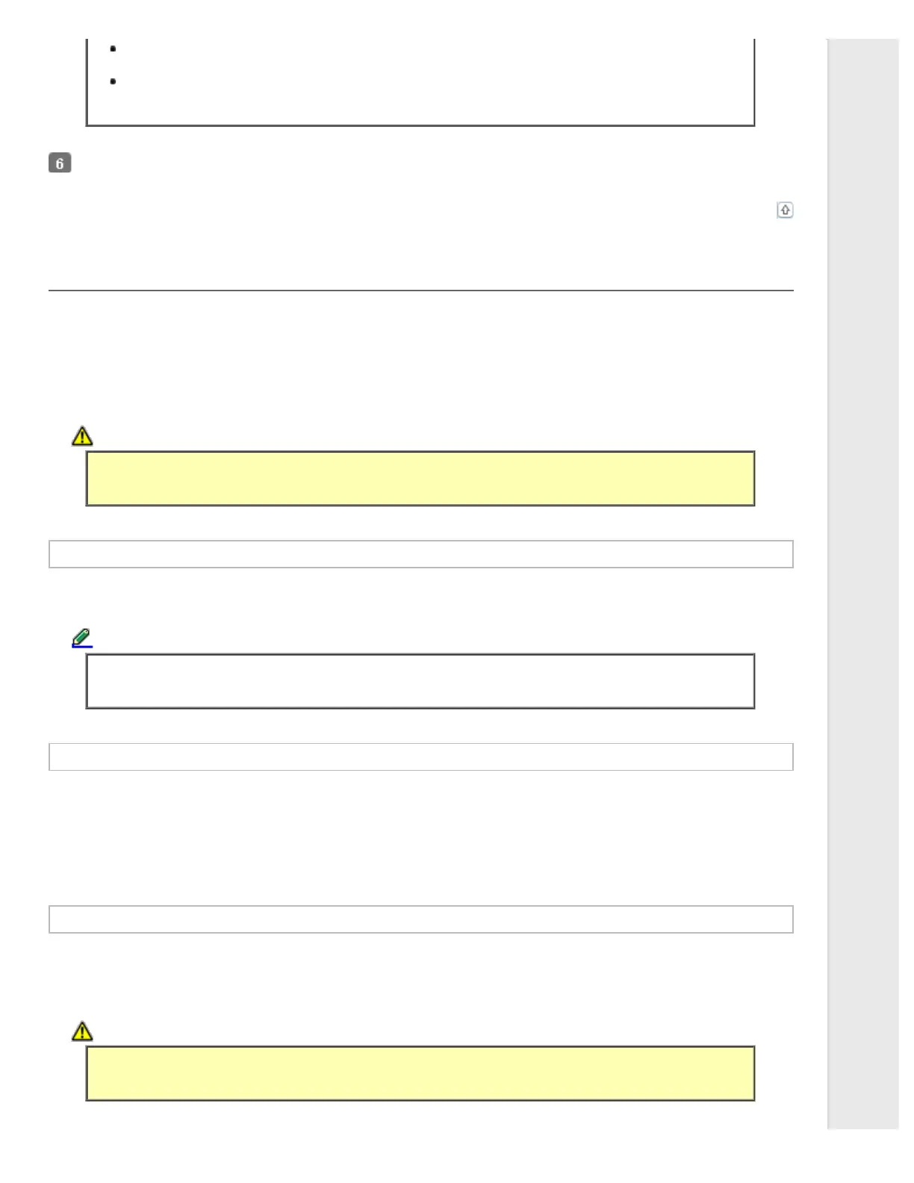Click the empty bar below the first caution box
Image resolution: width=914 pixels, height=1183 pixels.
coord(420,554)
